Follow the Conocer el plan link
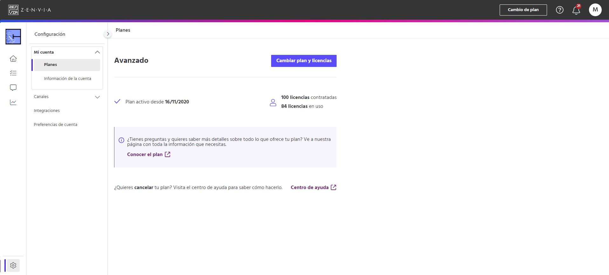Screen dimensions: 609x275 [148, 154]
